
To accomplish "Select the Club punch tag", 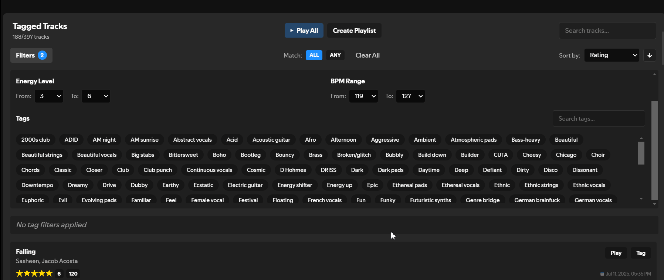I will click(x=158, y=170).
